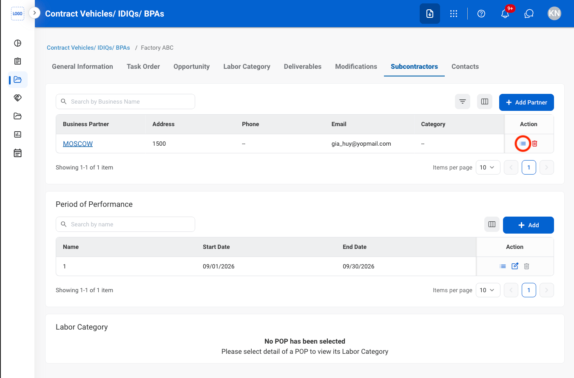This screenshot has height=378, width=574.
Task: Select page 1 in Period of Performance pagination
Action: pyautogui.click(x=529, y=290)
